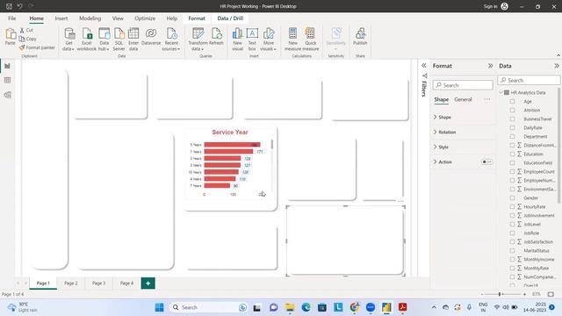This screenshot has height=316, width=562.
Task: Check the Department field checkbox
Action: pyautogui.click(x=512, y=137)
